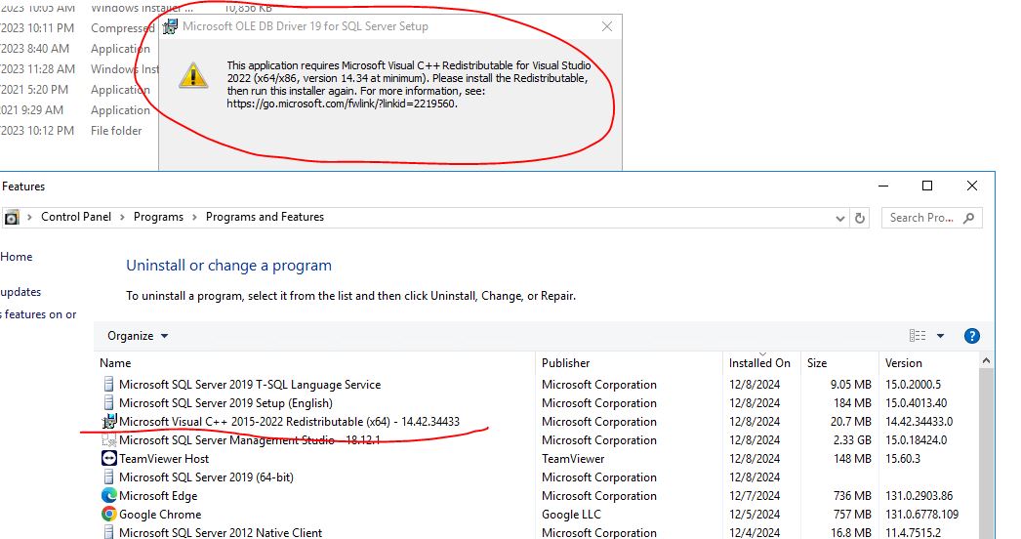Click the SQL Server Management Studio icon
1021x539 pixels.
(108, 440)
